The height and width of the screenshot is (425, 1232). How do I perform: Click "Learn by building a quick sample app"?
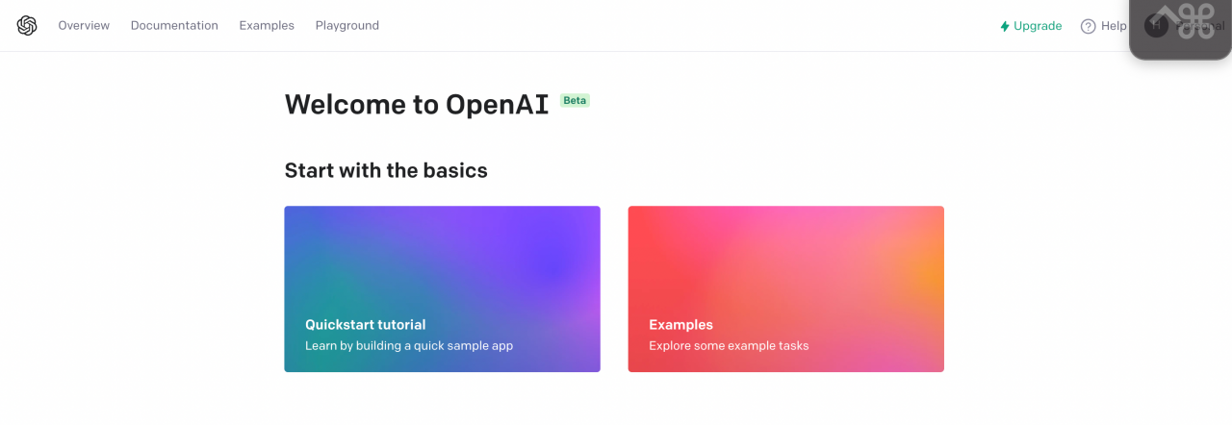pos(409,346)
